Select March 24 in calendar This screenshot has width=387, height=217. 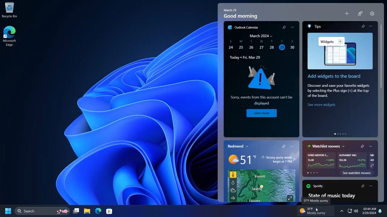(231, 47)
